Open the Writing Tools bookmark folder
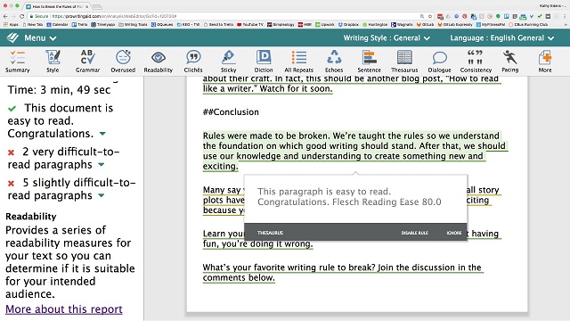Image resolution: width=570 pixels, height=321 pixels. pyautogui.click(x=133, y=24)
